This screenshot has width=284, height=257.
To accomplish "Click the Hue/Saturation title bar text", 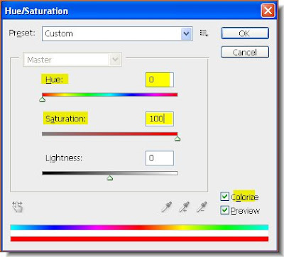I will 36,11.
